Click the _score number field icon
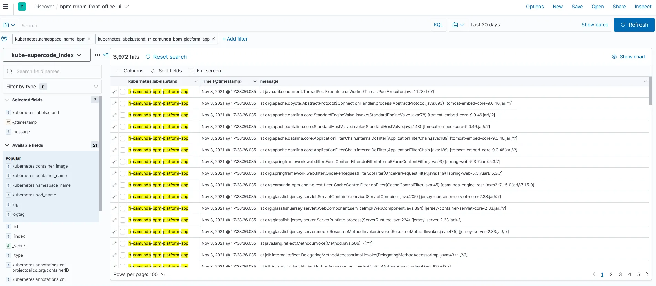This screenshot has height=286, width=656. coord(8,246)
